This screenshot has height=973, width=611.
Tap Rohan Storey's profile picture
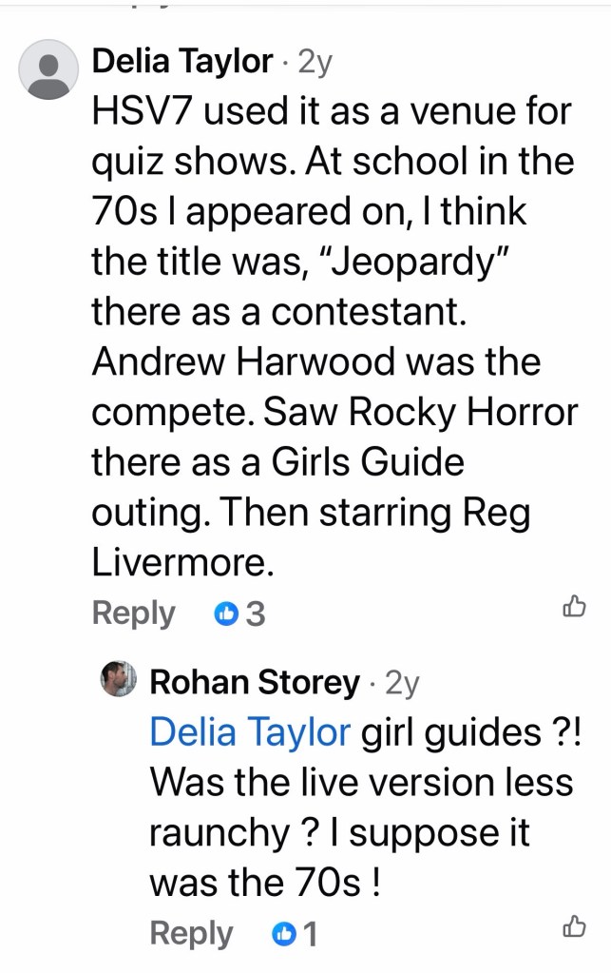(119, 679)
